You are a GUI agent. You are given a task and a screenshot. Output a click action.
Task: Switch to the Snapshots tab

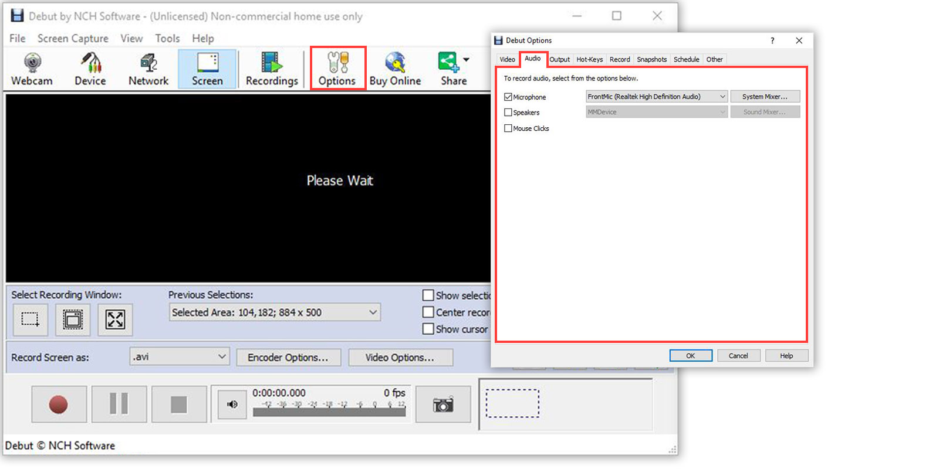[x=652, y=59]
